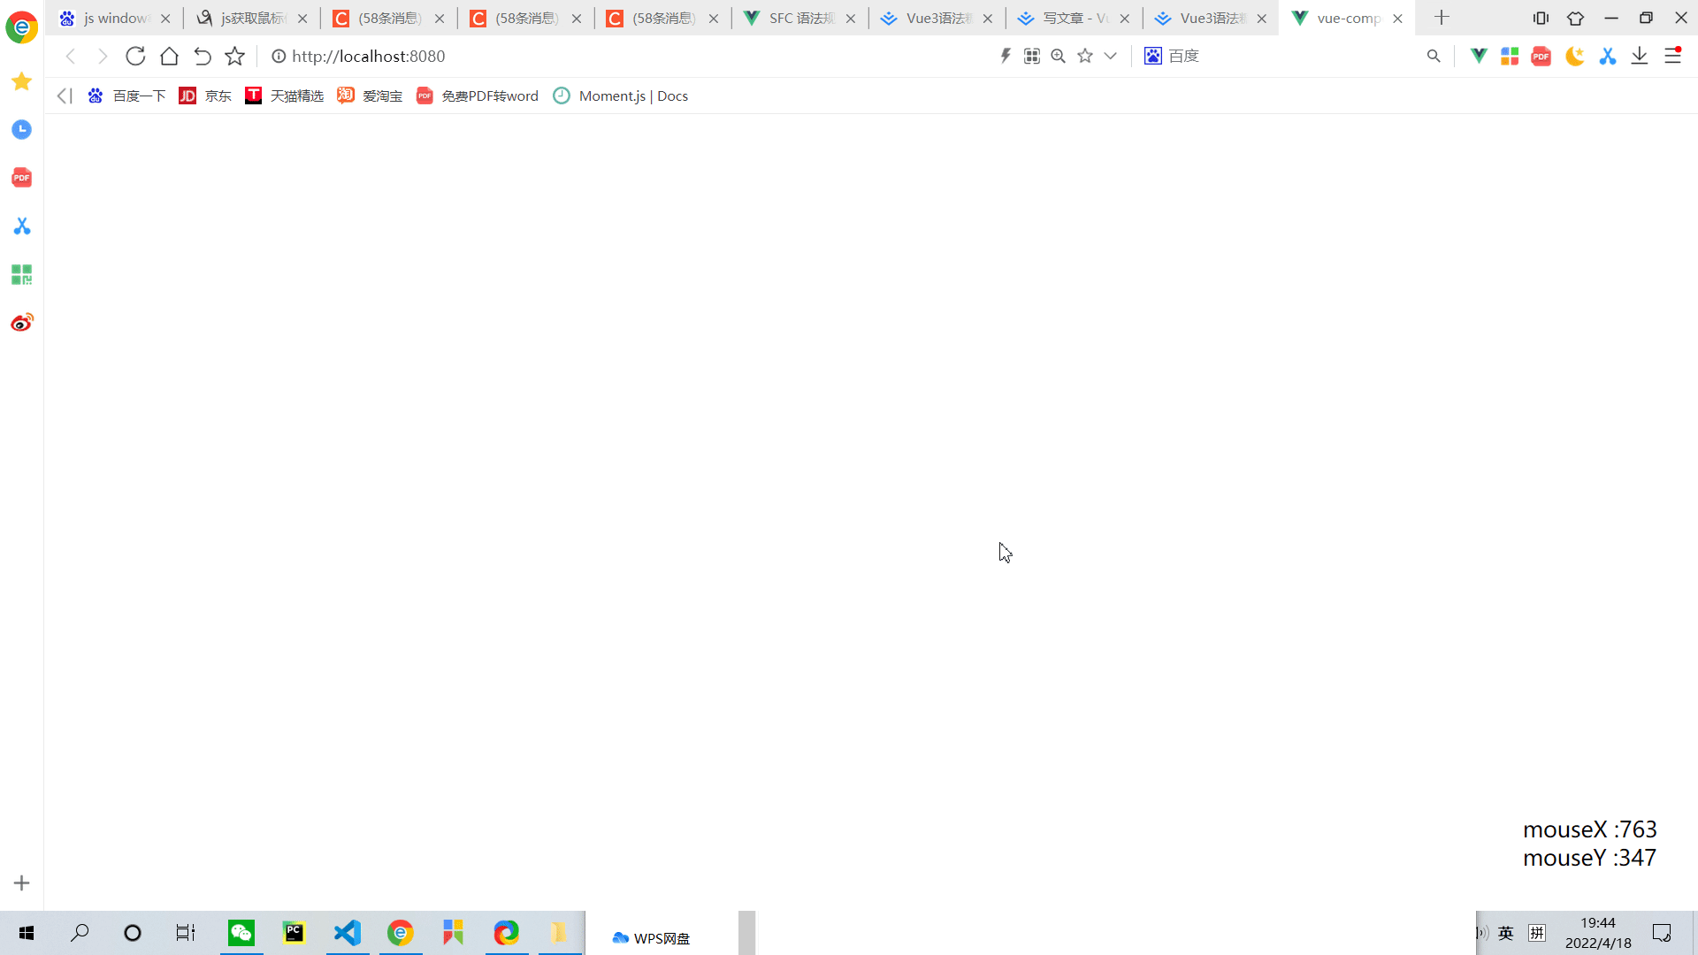Toggle the Chinese/English input method indicator
1698x955 pixels.
click(x=1506, y=933)
